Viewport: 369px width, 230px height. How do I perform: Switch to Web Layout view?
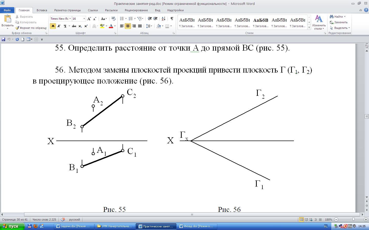311,220
